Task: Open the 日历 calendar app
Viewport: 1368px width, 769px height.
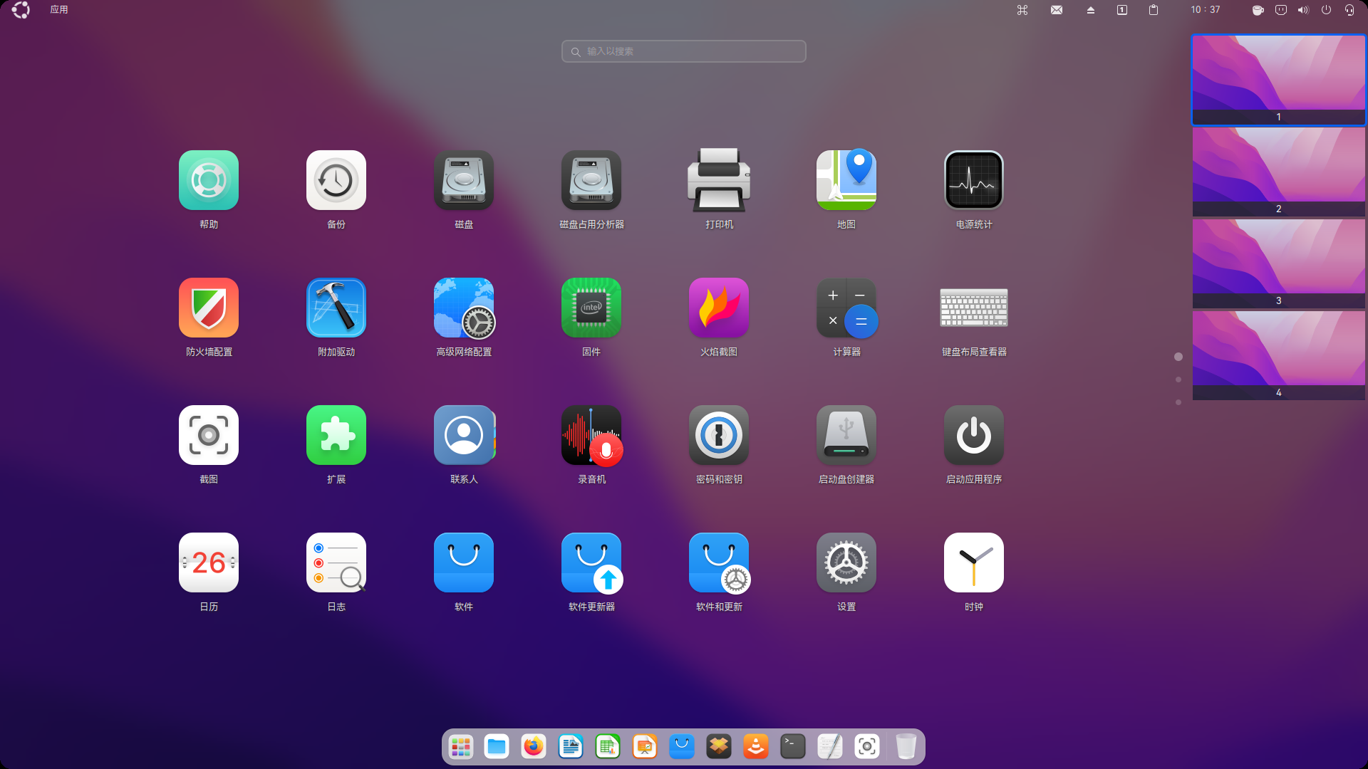Action: point(209,563)
